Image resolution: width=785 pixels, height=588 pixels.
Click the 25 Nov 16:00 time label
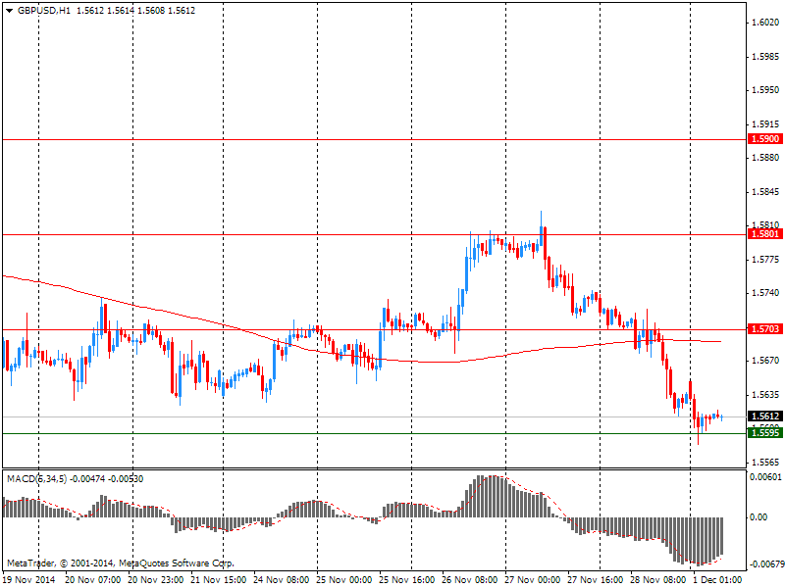(406, 579)
